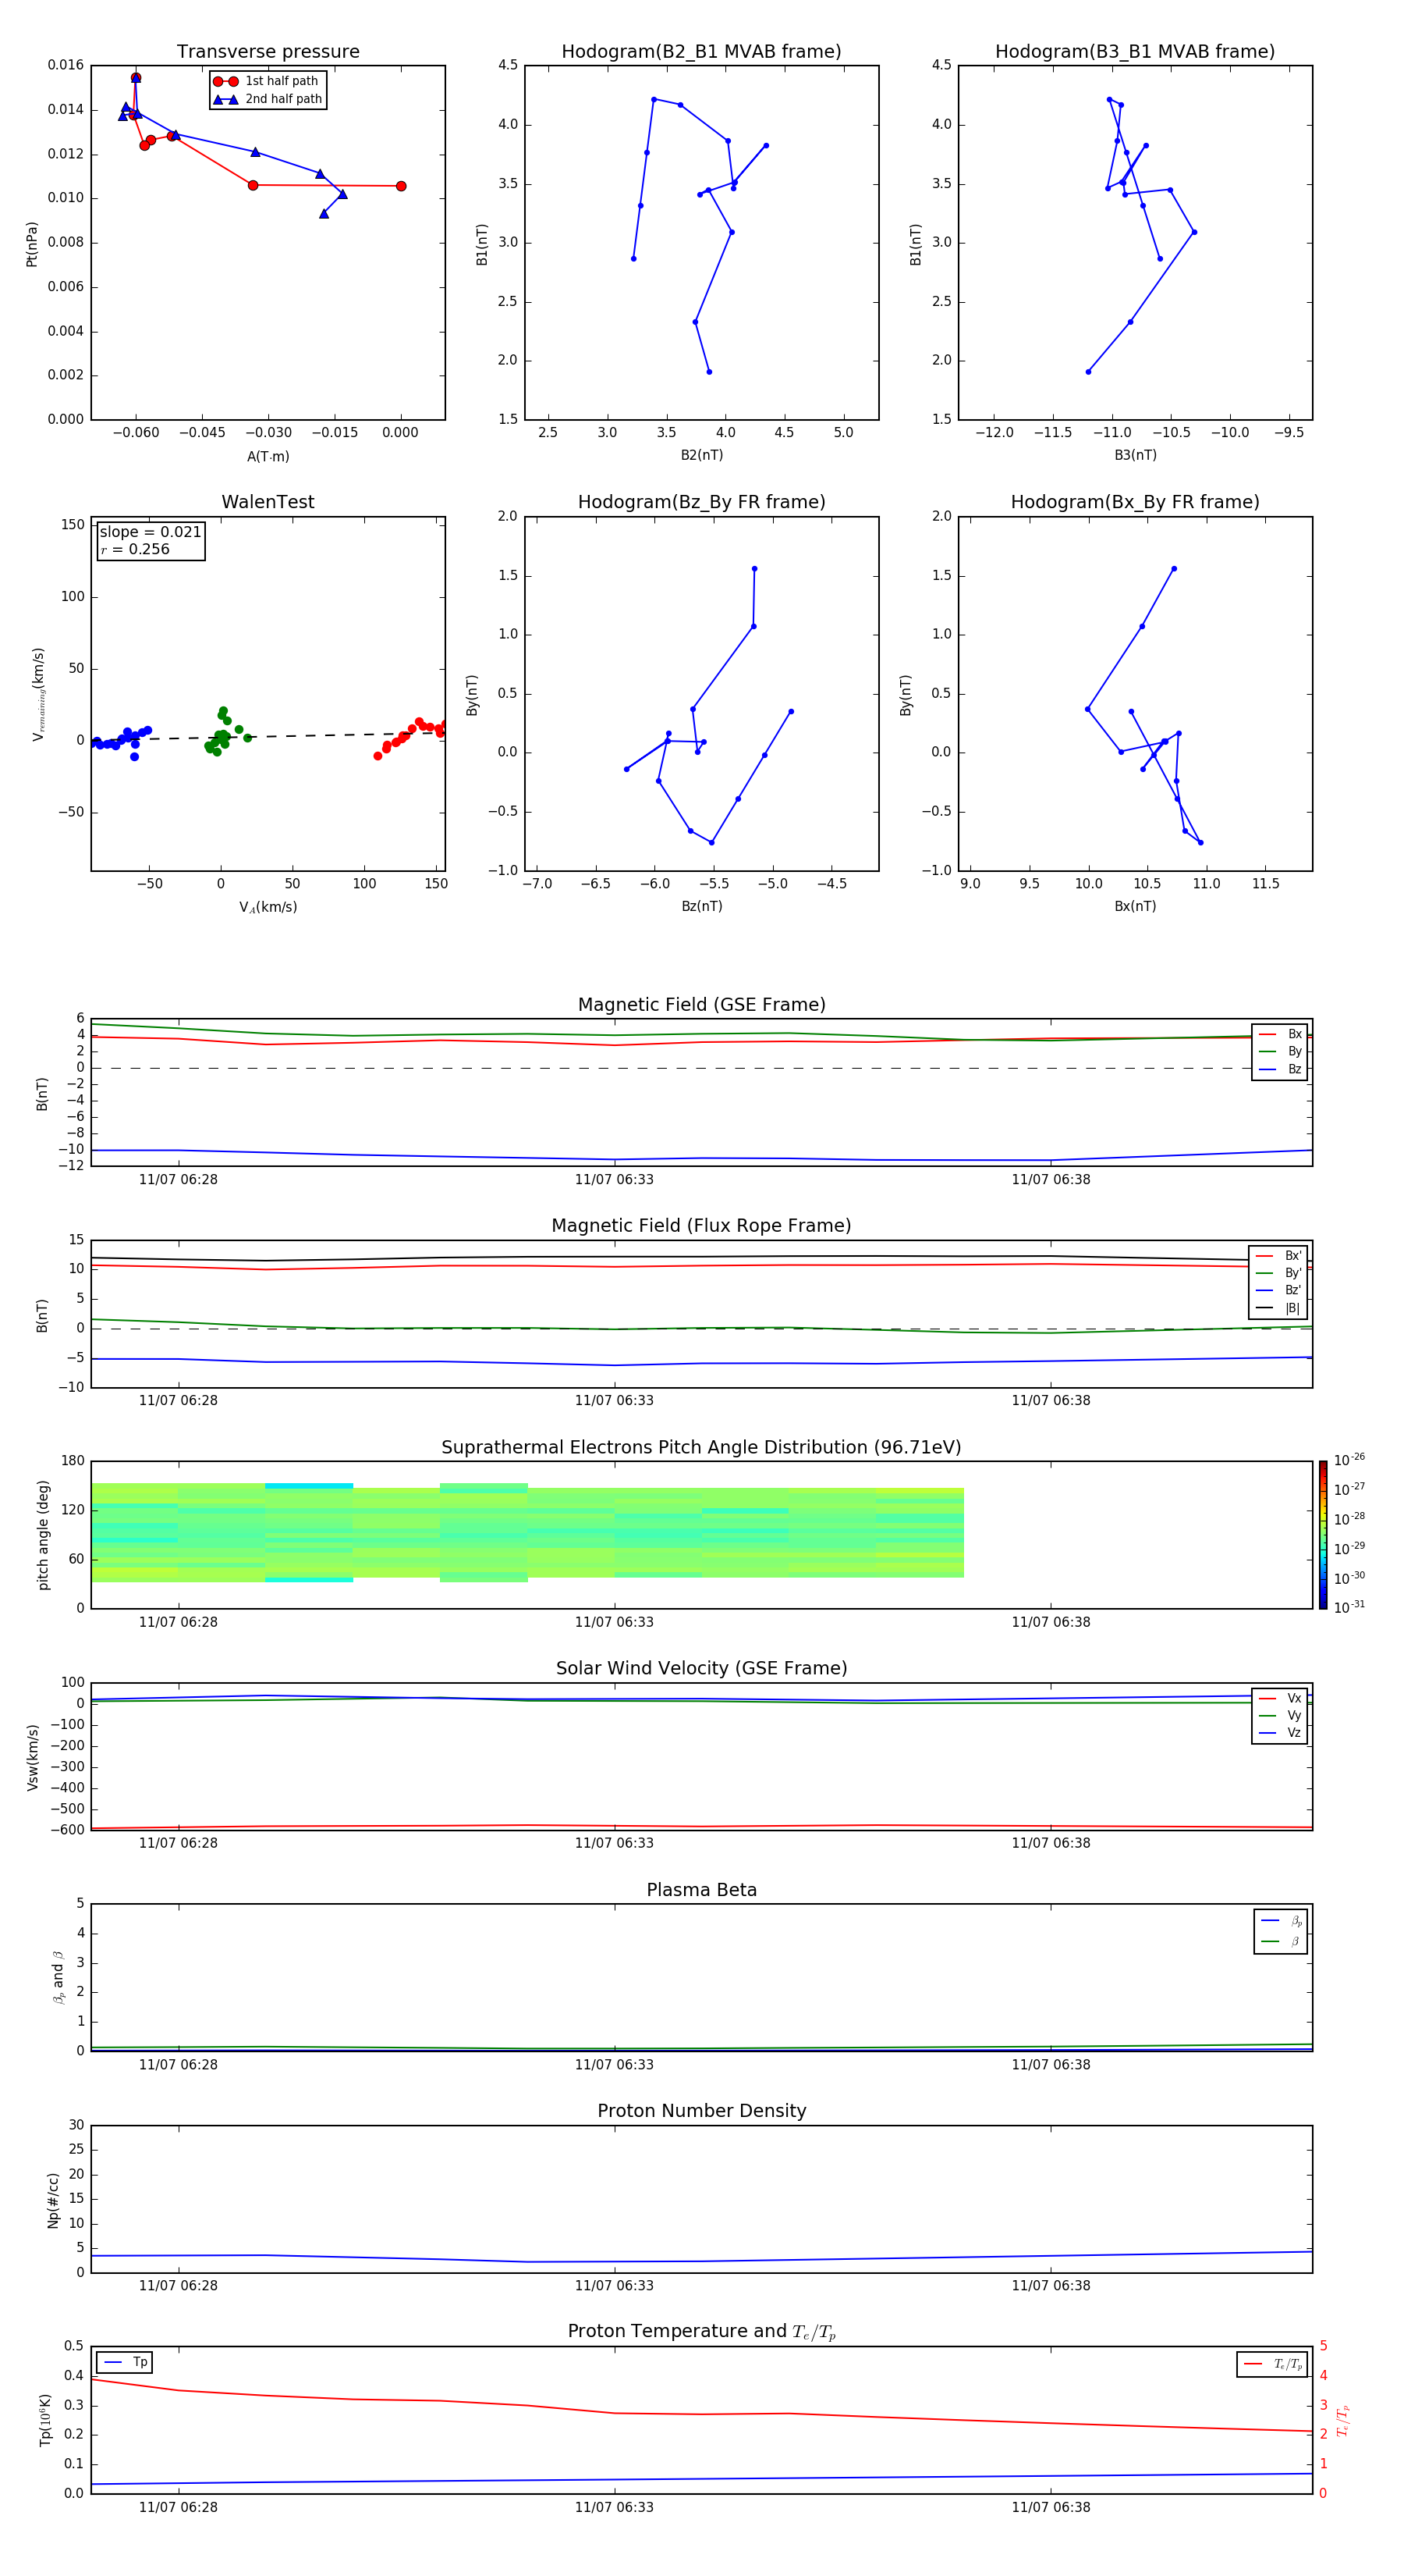This screenshot has height=2576, width=1404.
Task: Click the "Solar Wind Velocity (GSE Frame)" title
Action: coord(701,1668)
